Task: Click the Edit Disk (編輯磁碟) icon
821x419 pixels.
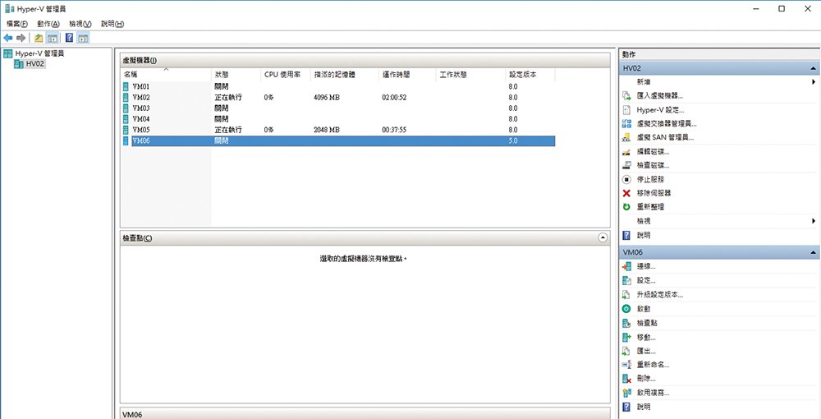Action: (x=626, y=151)
